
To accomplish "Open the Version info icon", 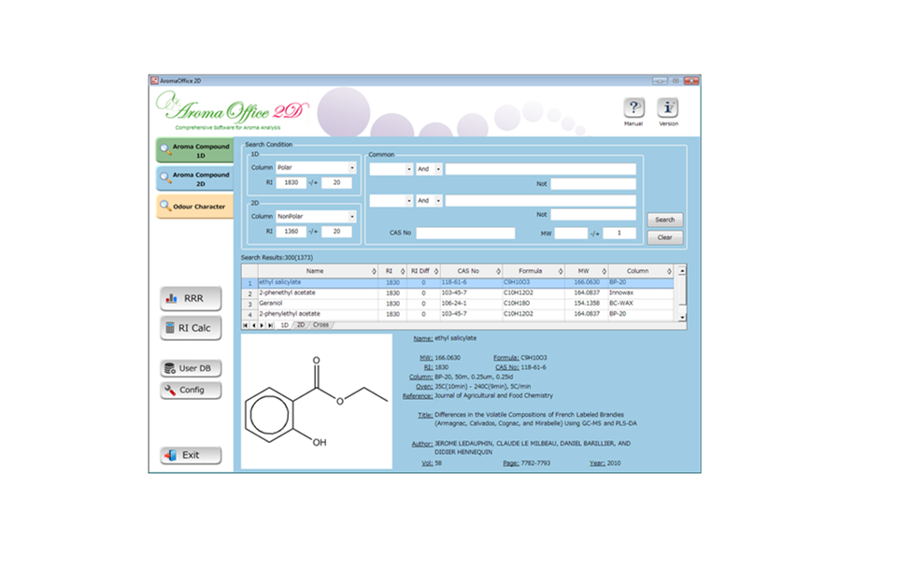I will [x=667, y=107].
